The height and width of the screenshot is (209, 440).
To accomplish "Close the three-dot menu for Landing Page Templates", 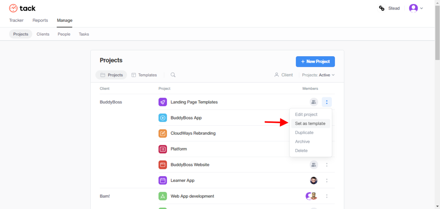I will [x=327, y=102].
